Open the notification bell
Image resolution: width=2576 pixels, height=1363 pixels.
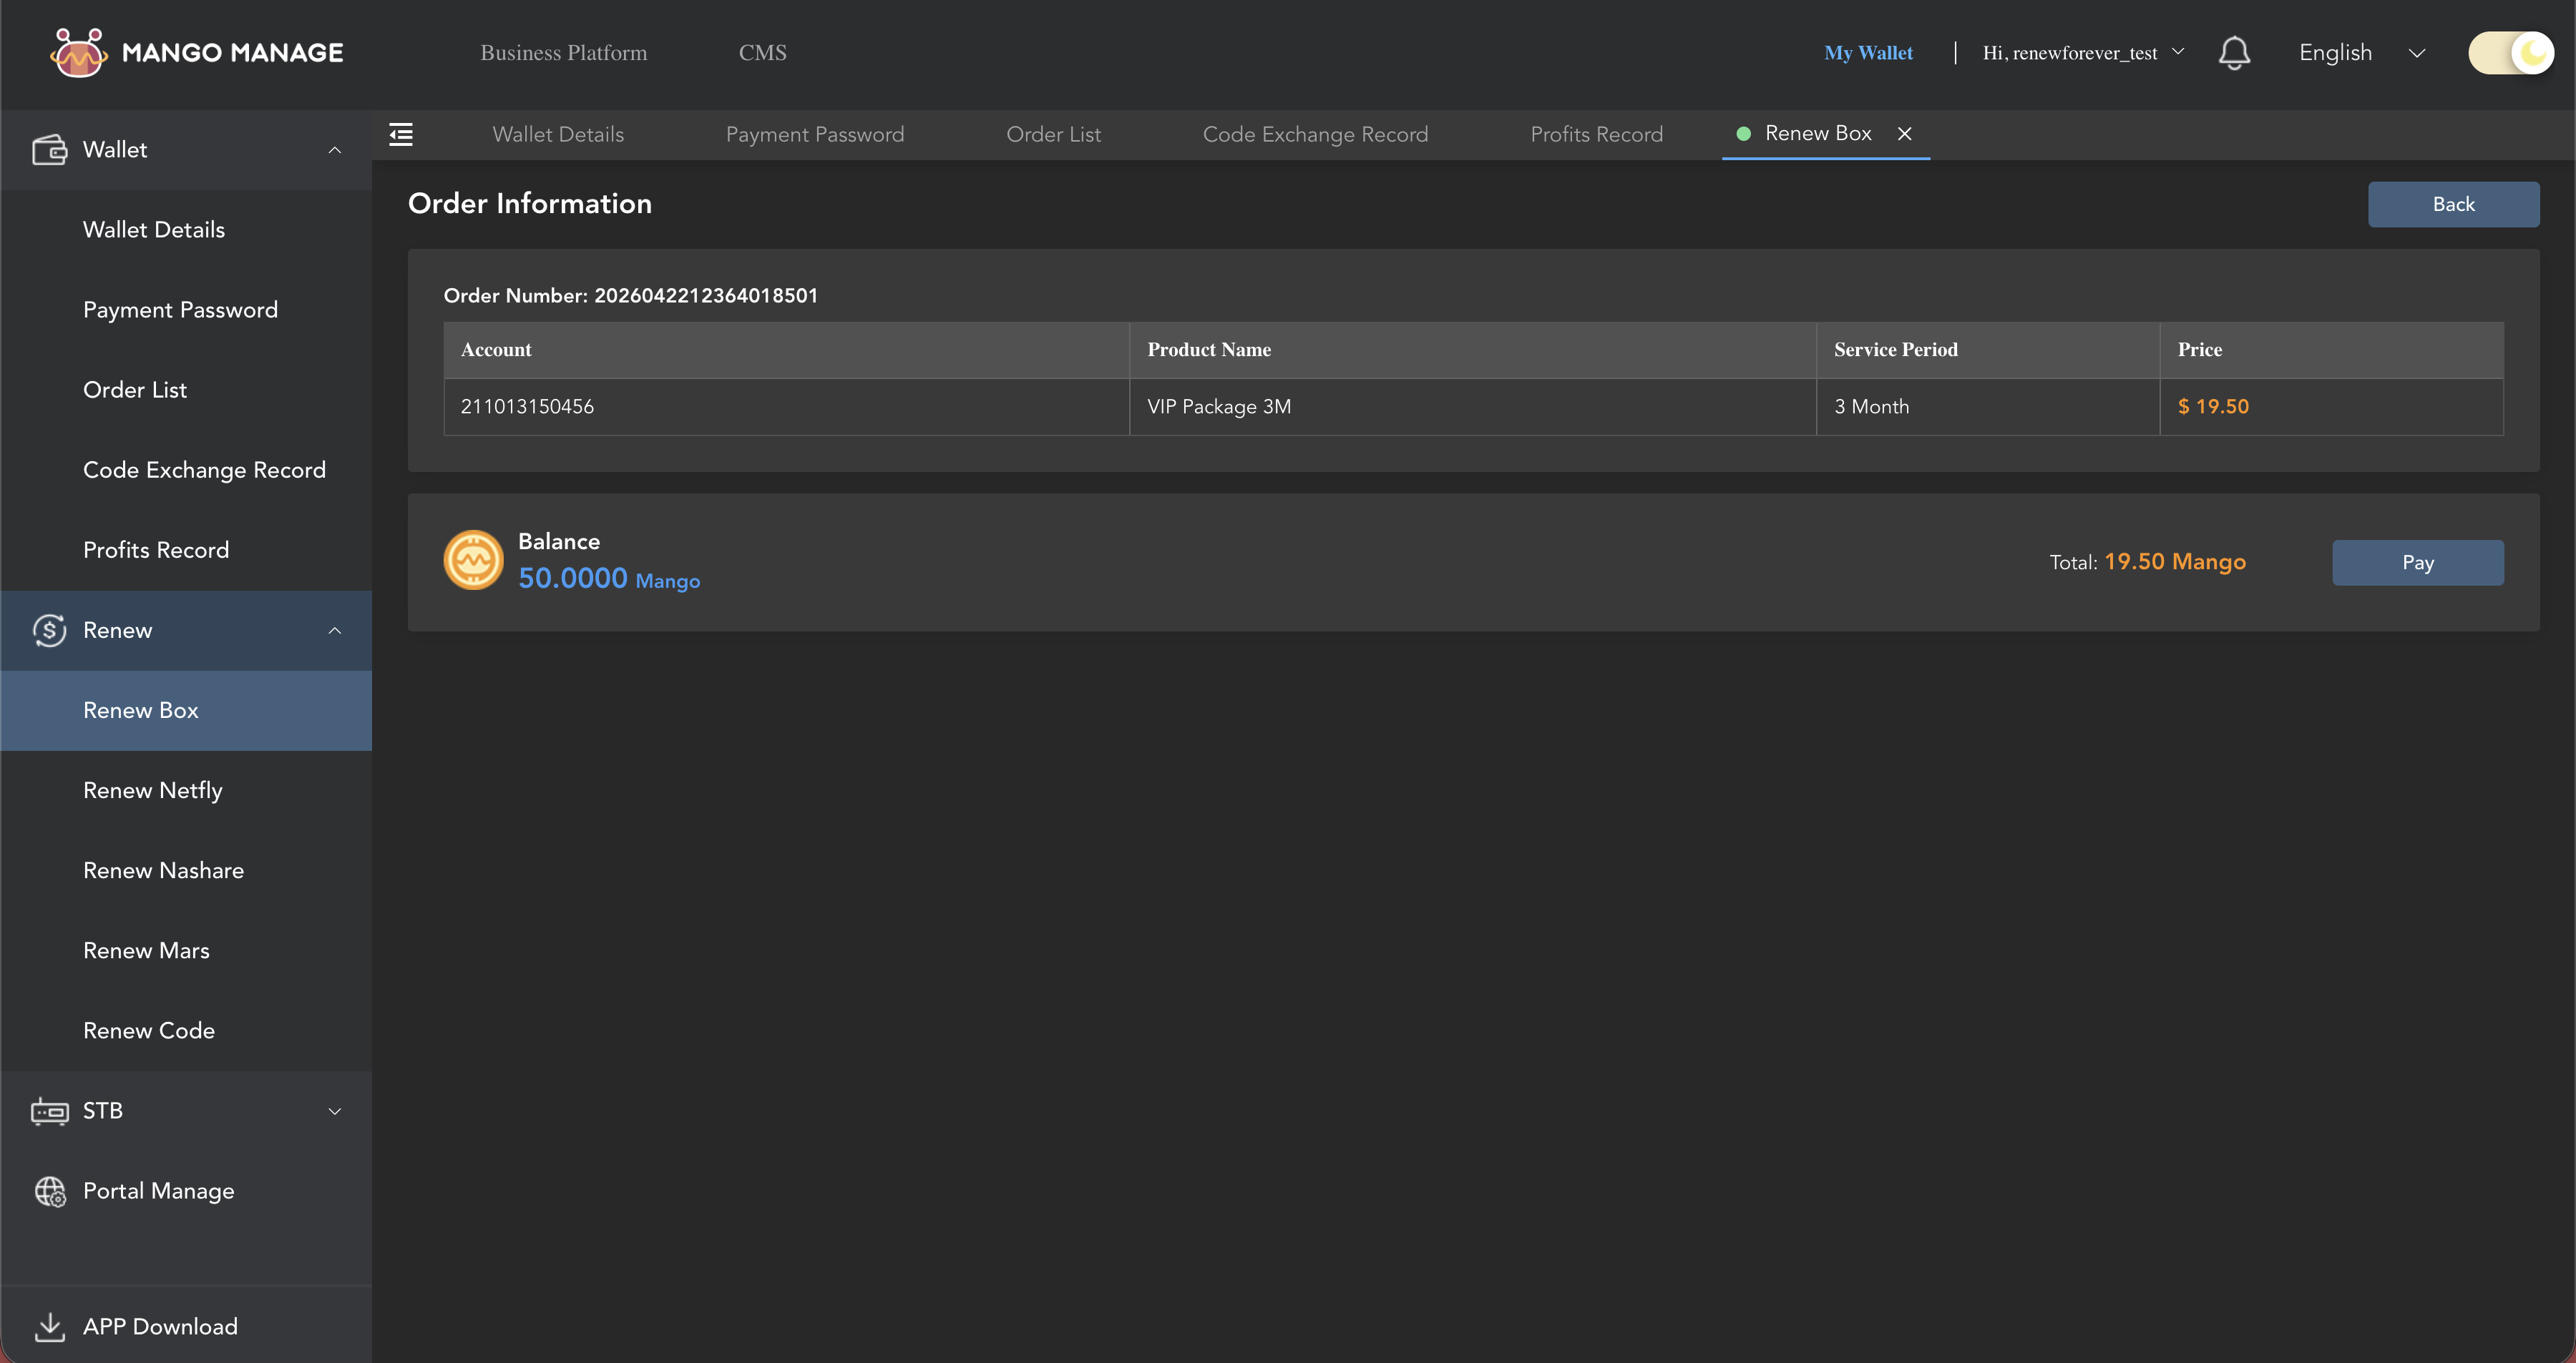point(2235,53)
